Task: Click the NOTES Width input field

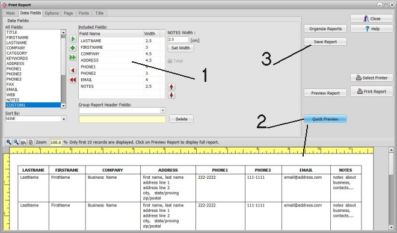Action: pos(178,40)
